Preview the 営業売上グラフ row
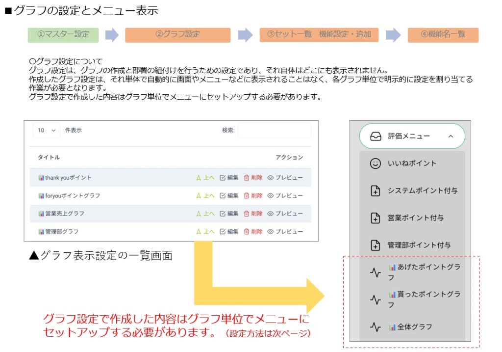This screenshot has height=352, width=502. tap(285, 214)
